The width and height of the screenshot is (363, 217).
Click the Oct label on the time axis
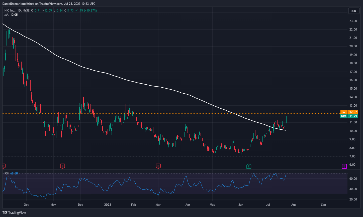point(26,205)
